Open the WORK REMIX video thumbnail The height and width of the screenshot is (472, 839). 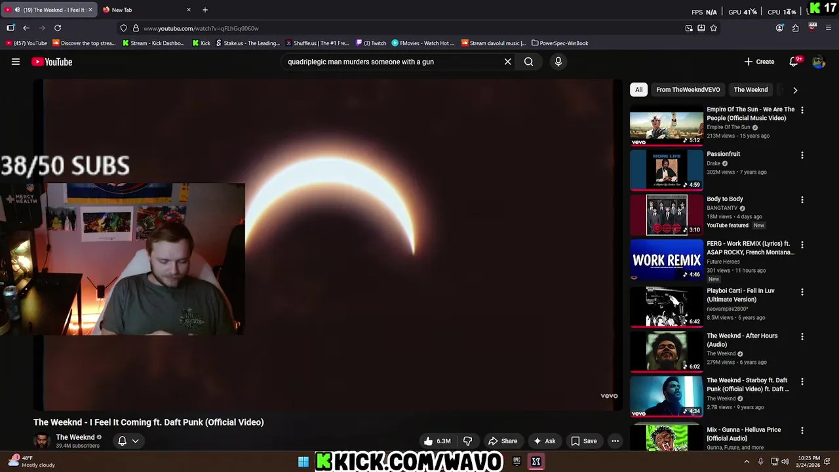pyautogui.click(x=667, y=260)
